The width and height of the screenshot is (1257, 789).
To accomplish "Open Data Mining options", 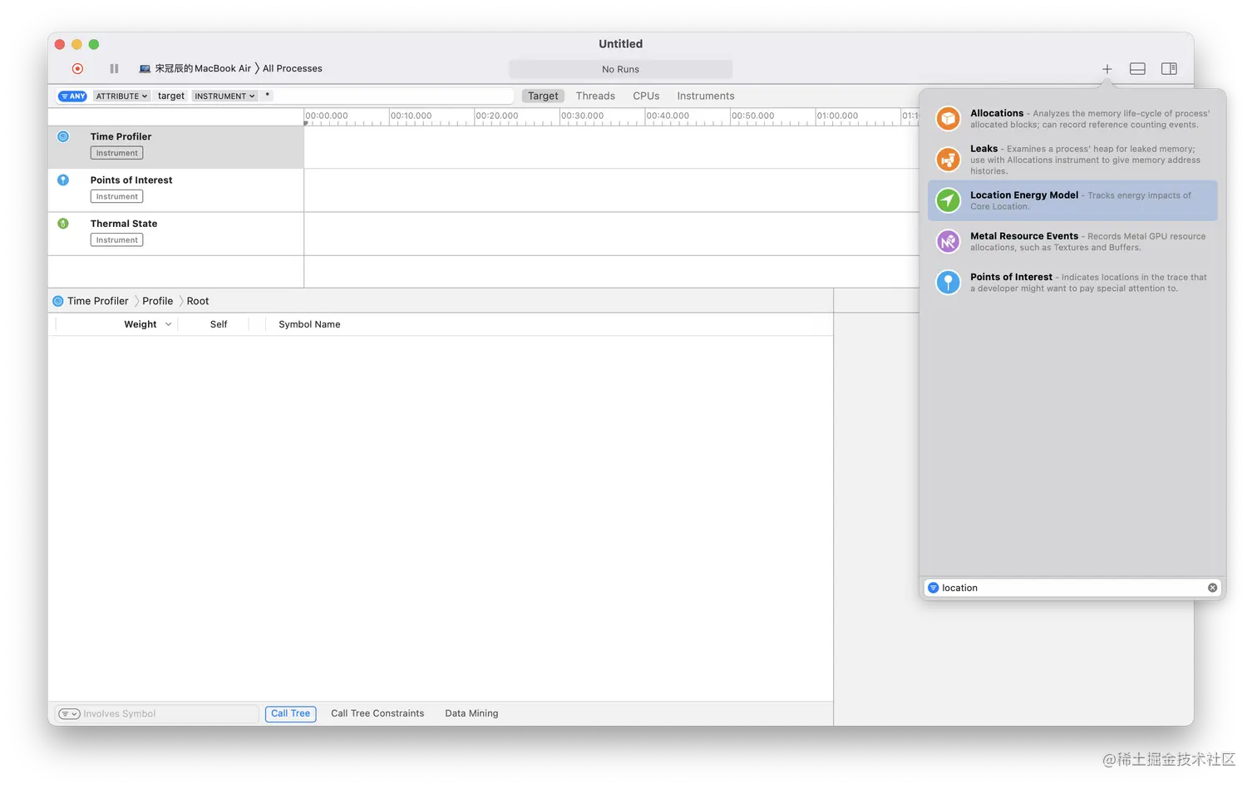I will (471, 714).
